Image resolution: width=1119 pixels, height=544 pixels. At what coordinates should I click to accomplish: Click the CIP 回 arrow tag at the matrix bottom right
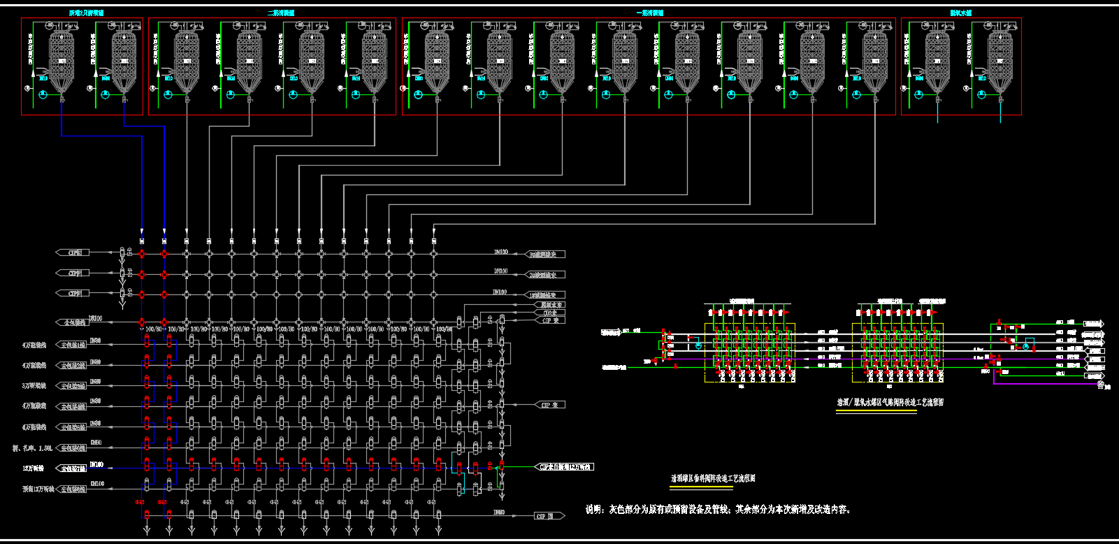549,516
